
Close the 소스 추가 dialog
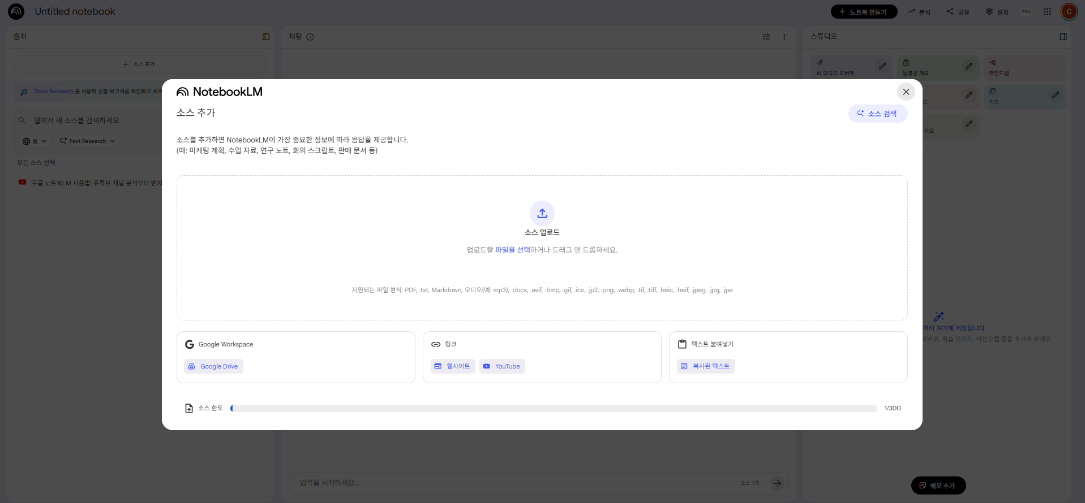(906, 92)
